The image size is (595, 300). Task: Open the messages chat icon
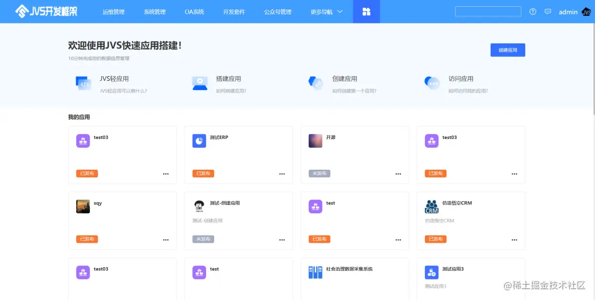point(547,12)
